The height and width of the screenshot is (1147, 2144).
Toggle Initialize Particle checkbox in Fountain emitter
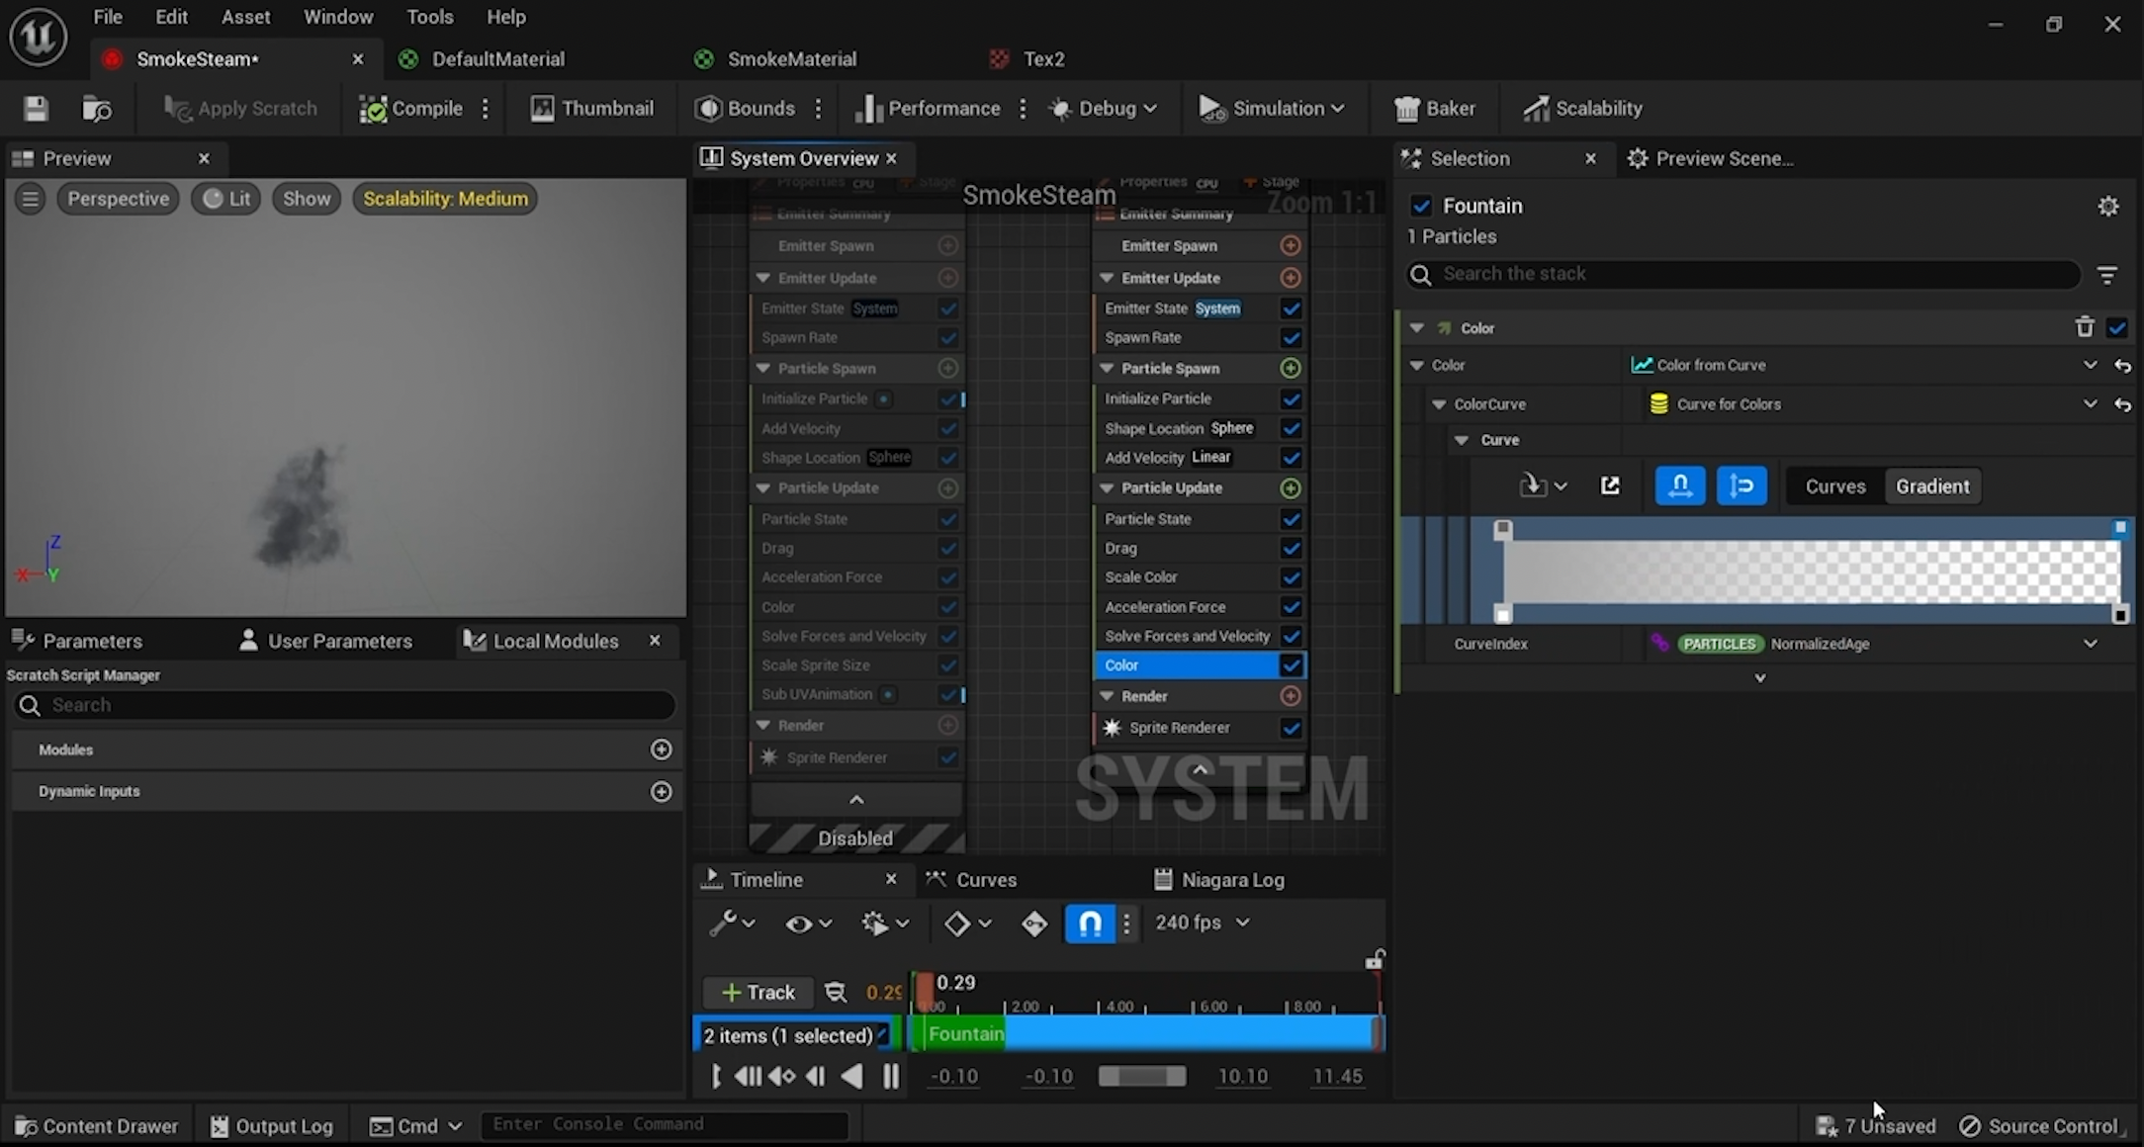(1291, 399)
